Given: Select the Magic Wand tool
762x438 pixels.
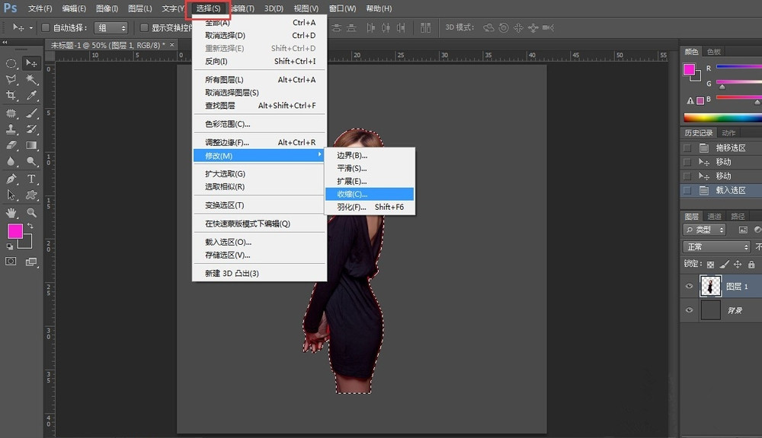Looking at the screenshot, I should click(32, 79).
